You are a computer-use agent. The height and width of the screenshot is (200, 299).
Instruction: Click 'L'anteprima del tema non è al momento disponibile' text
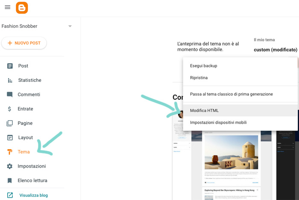[x=208, y=46]
